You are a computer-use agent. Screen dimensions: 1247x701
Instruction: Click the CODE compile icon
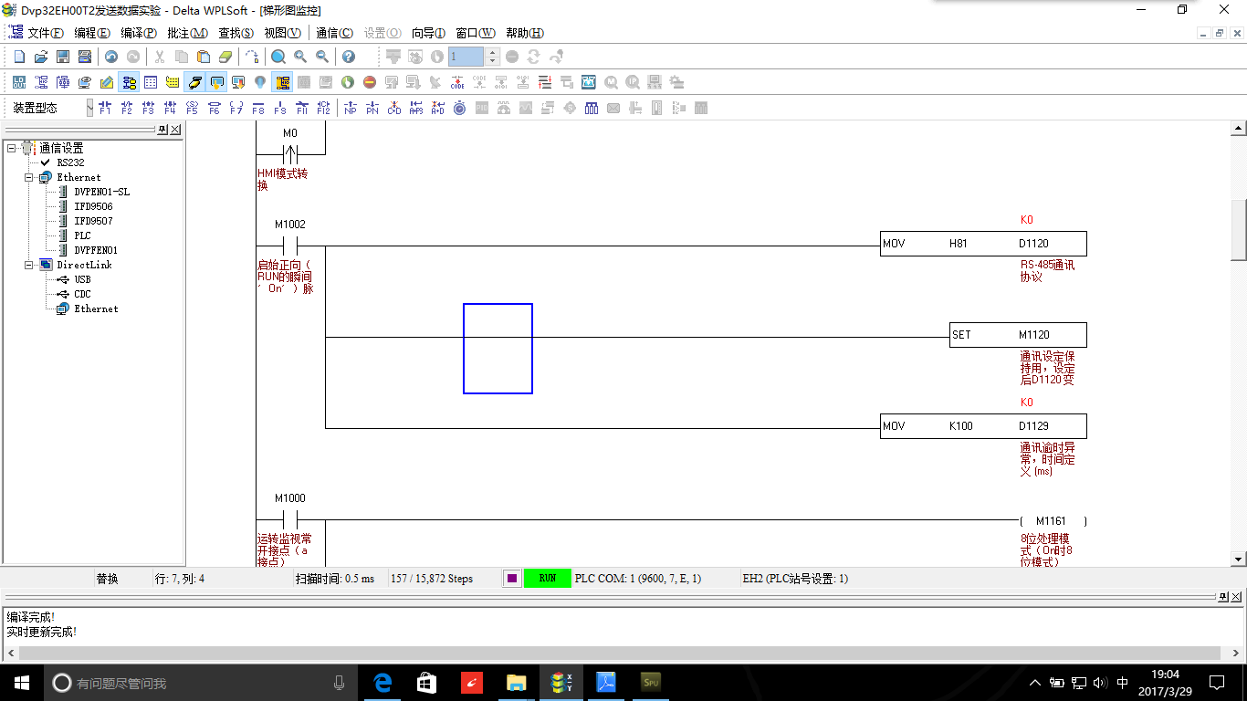point(456,82)
